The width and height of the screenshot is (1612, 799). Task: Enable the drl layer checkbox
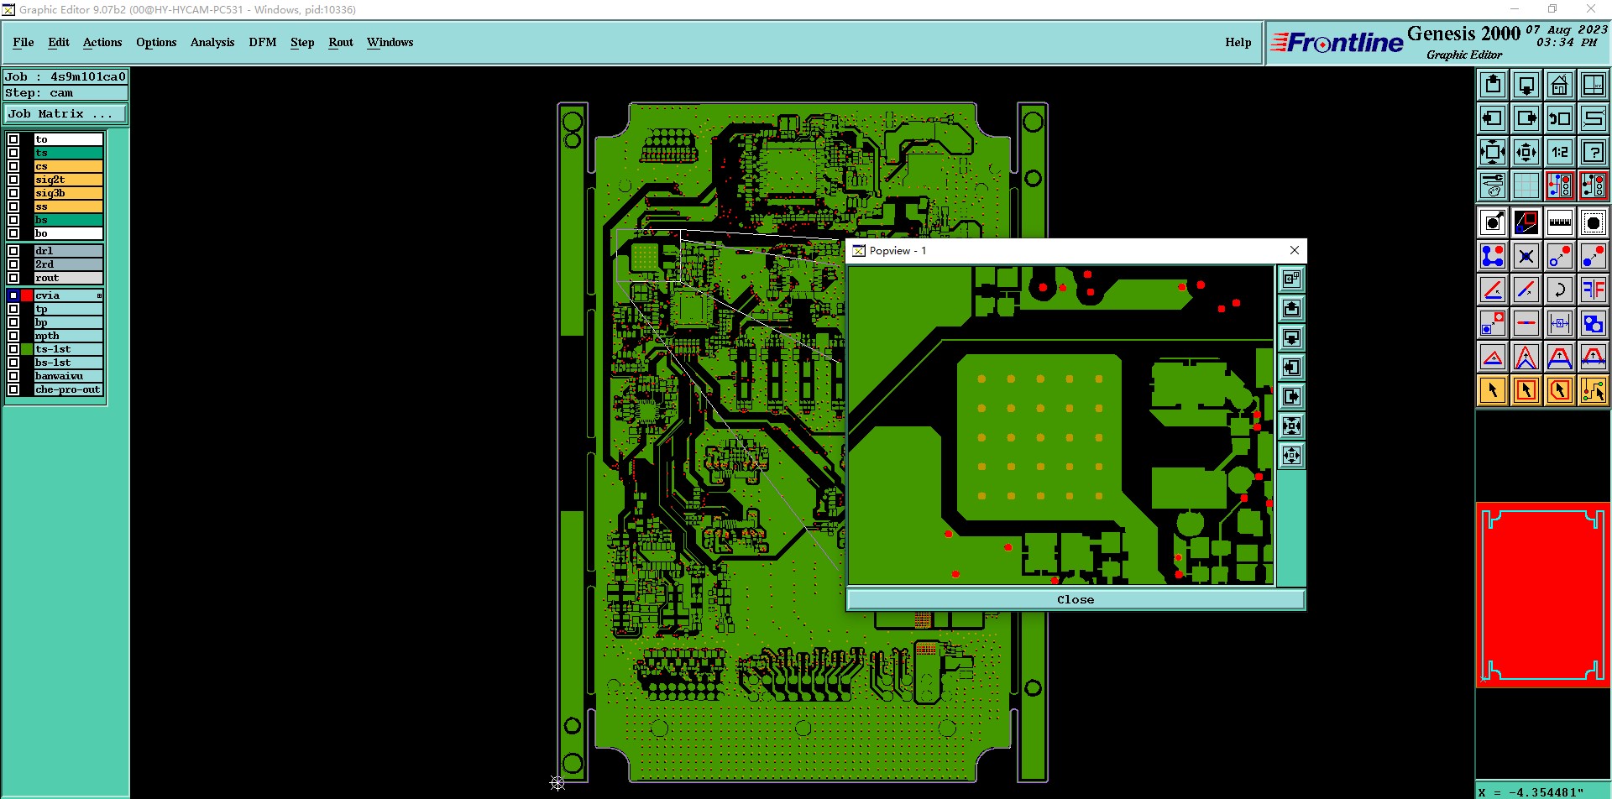coord(13,251)
